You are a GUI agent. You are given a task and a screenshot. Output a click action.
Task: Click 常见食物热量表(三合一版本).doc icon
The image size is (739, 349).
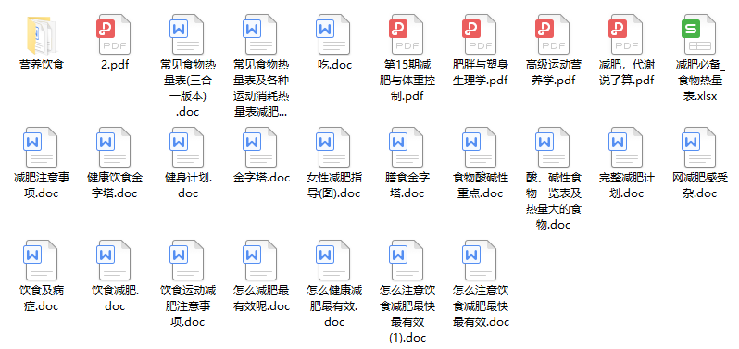click(187, 34)
